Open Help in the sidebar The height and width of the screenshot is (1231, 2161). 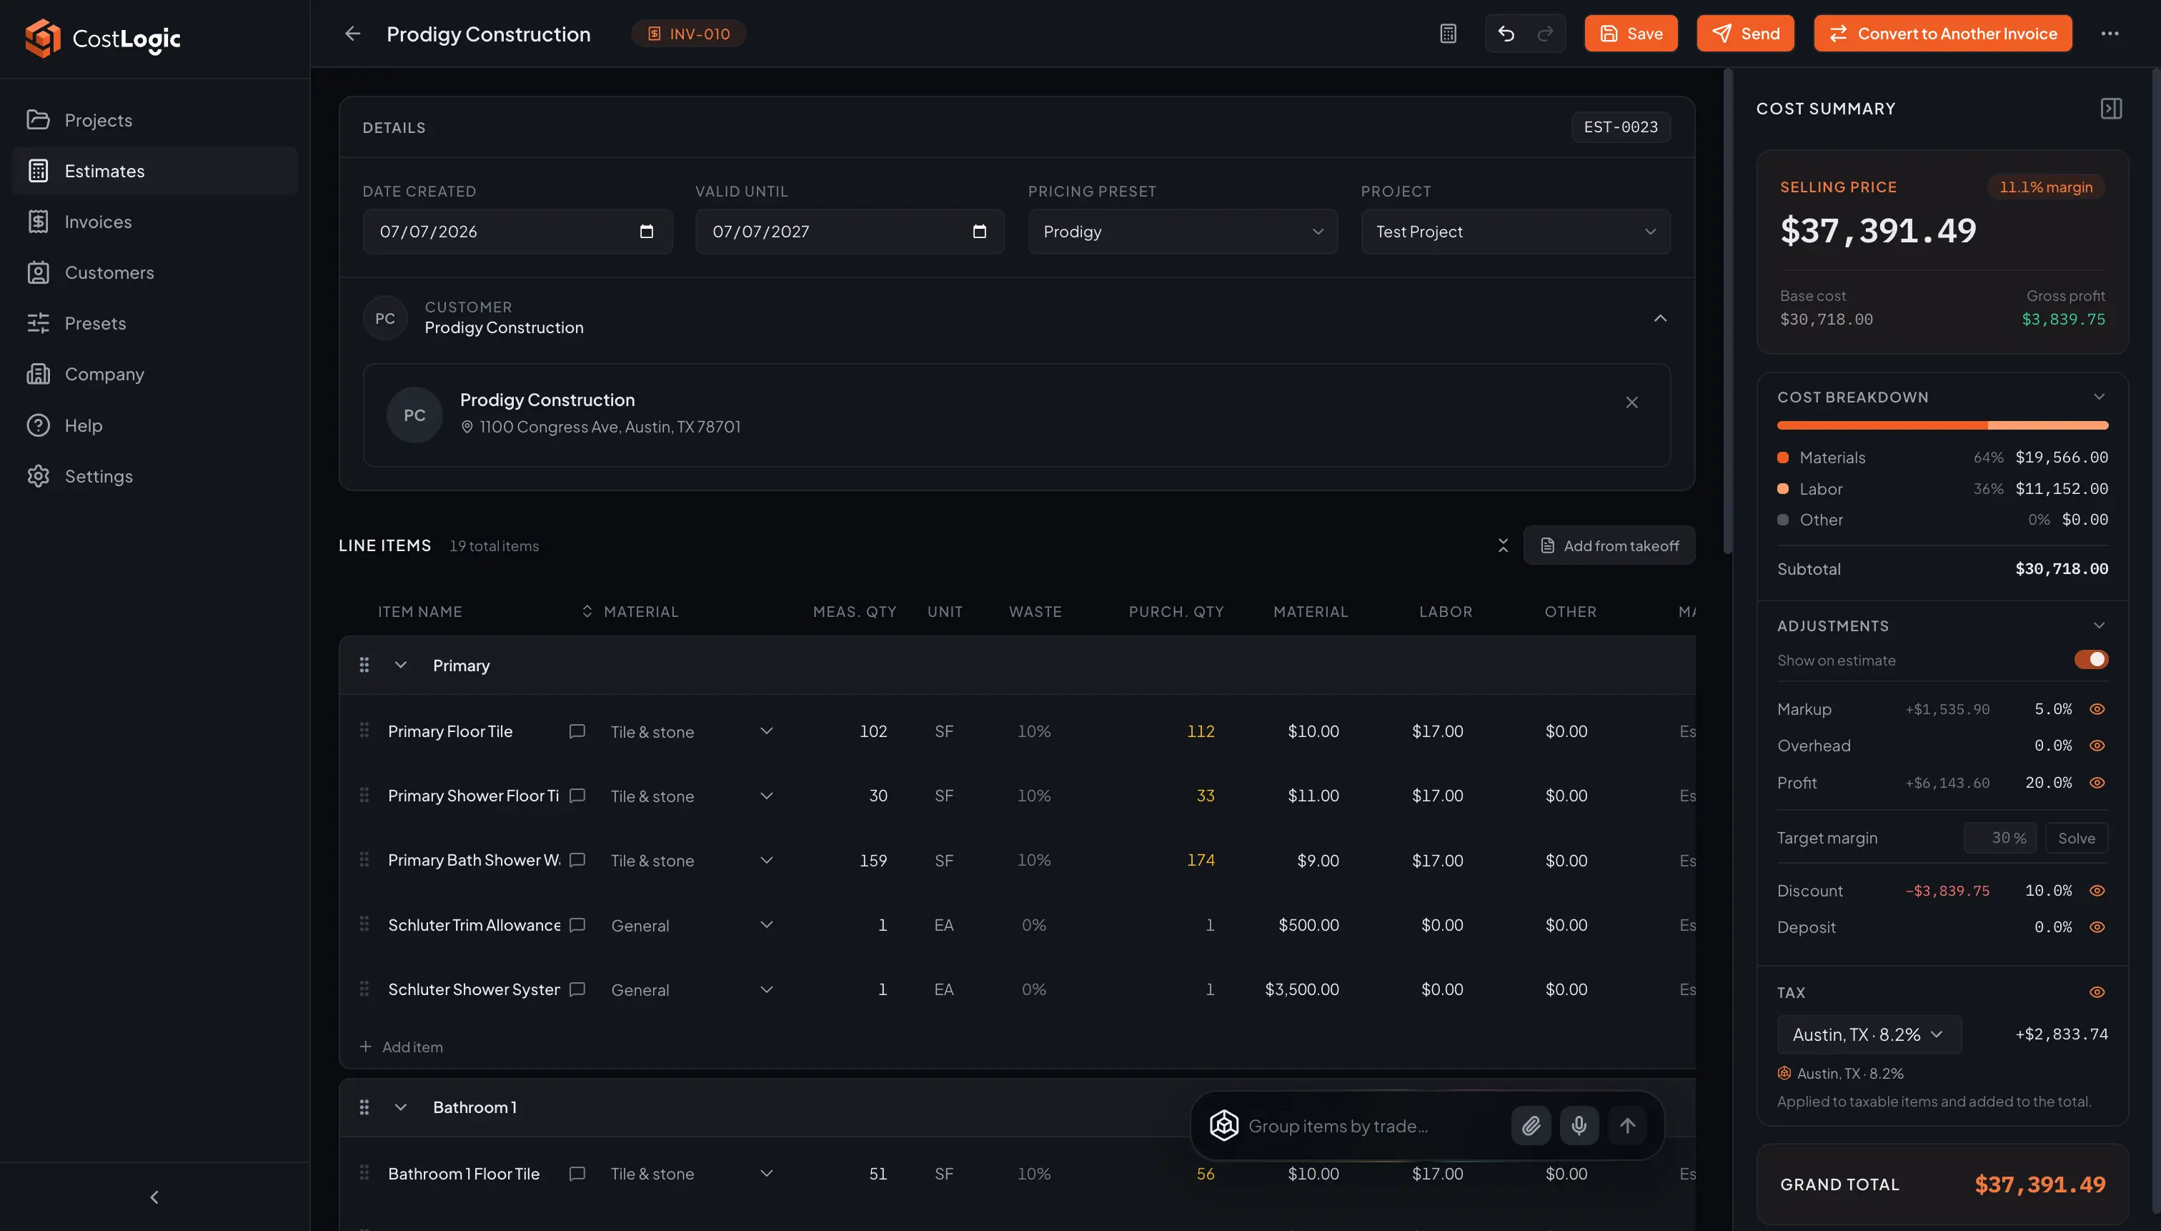point(154,425)
